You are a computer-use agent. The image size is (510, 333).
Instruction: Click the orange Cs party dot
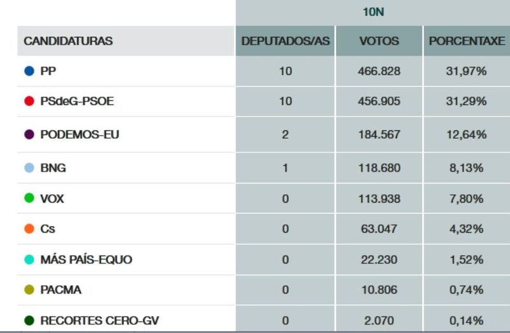[29, 229]
